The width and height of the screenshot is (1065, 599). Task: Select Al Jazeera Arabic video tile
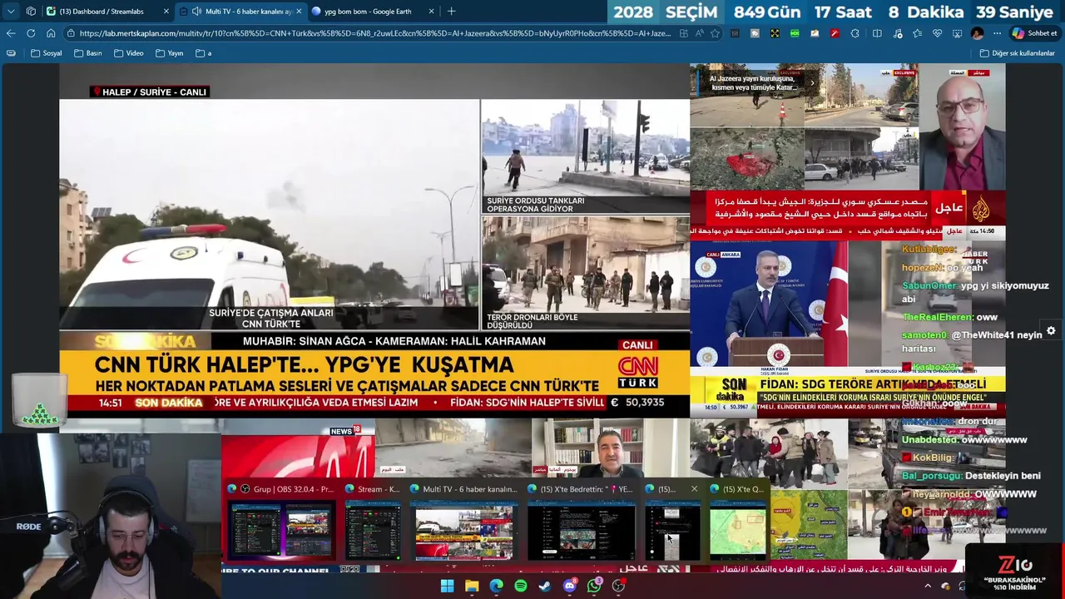pos(847,151)
